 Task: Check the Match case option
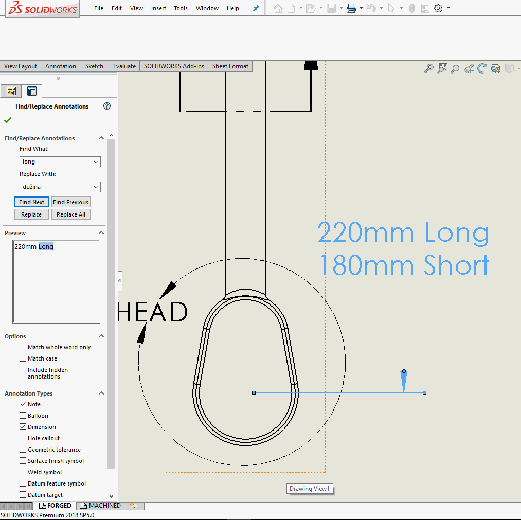[23, 358]
